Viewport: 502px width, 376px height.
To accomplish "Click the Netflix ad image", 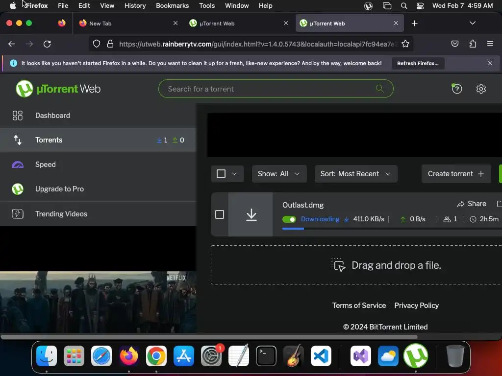I will (98, 302).
